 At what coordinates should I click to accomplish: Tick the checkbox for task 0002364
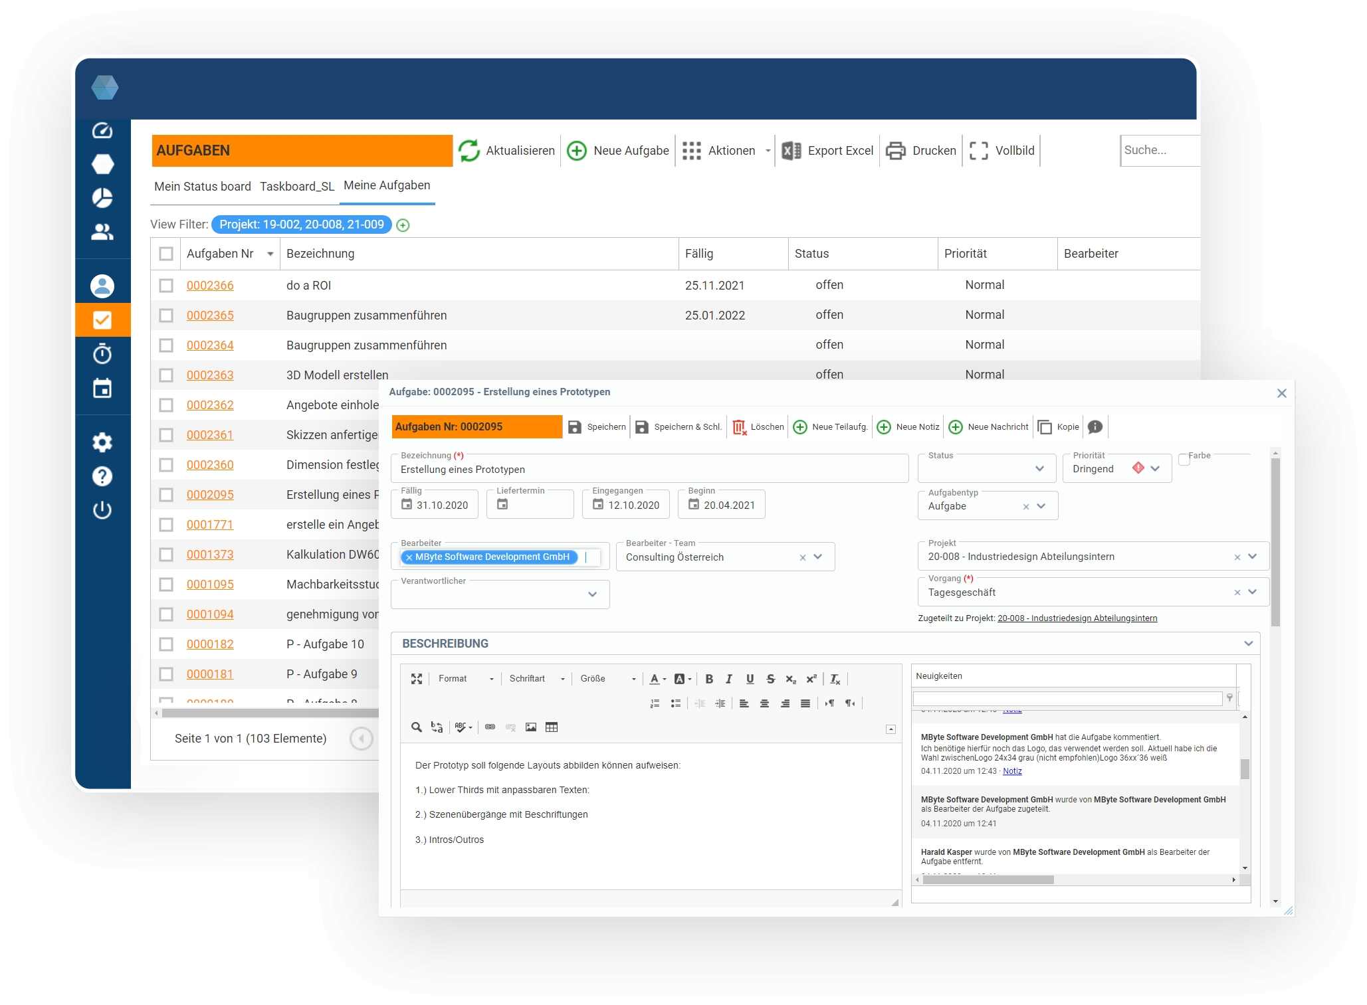point(166,345)
